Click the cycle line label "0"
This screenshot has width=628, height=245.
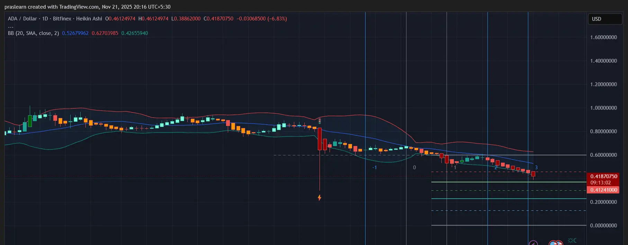tap(414, 167)
